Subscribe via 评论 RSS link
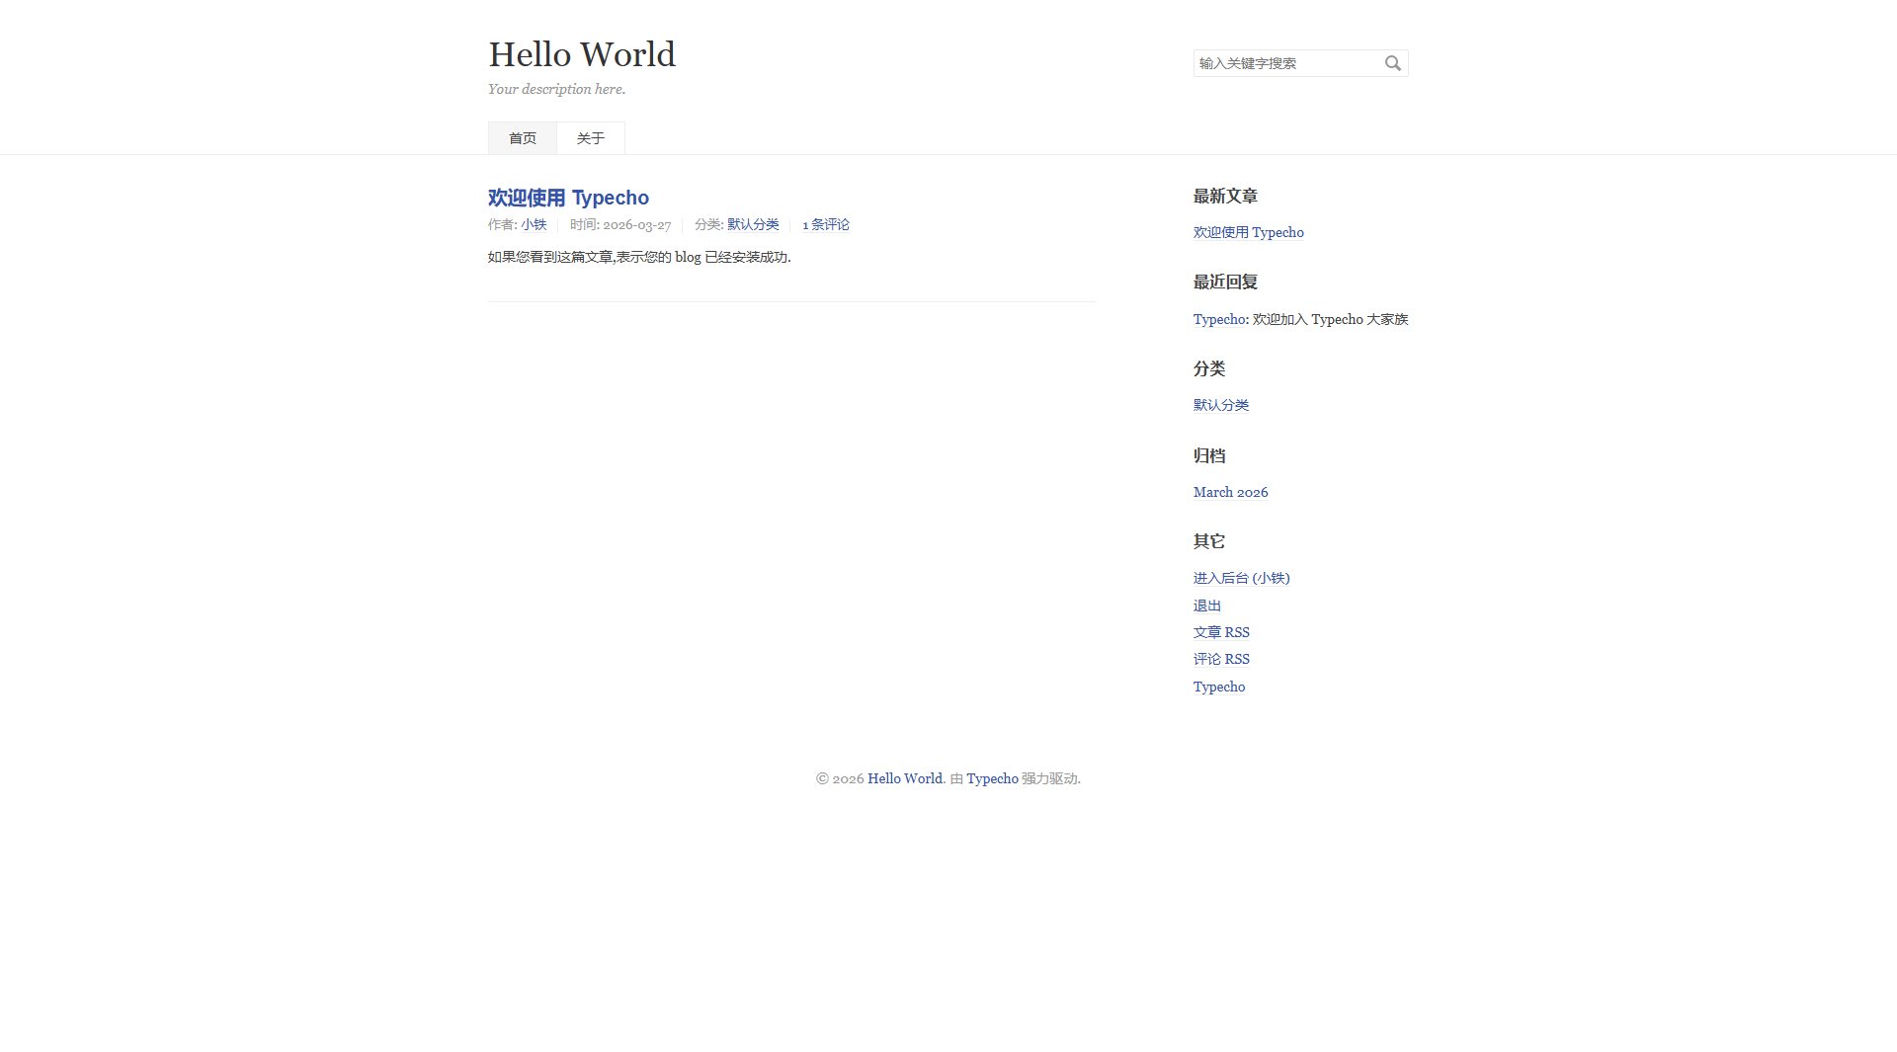This screenshot has height=1052, width=1897. 1221,658
